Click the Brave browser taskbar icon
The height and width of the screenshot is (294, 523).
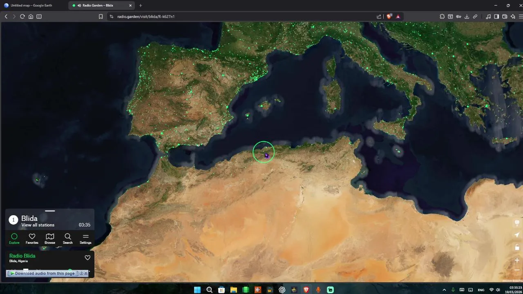306,290
